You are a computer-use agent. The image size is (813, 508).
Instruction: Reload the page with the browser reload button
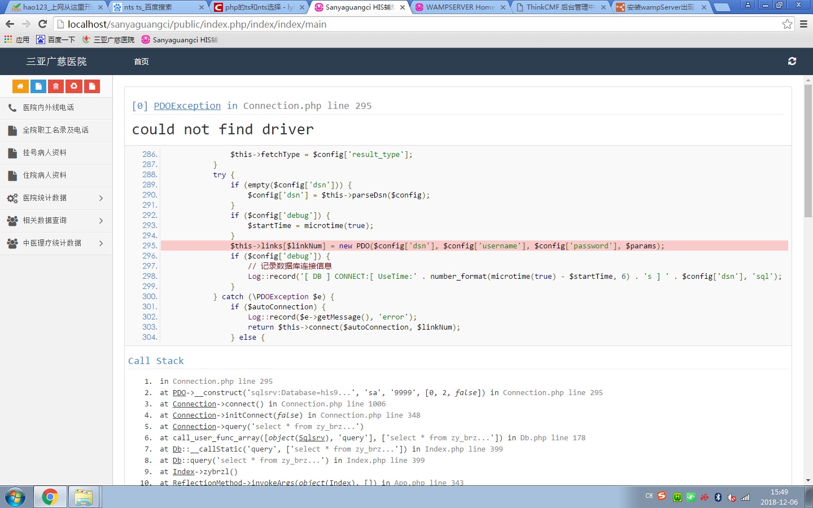(x=42, y=24)
